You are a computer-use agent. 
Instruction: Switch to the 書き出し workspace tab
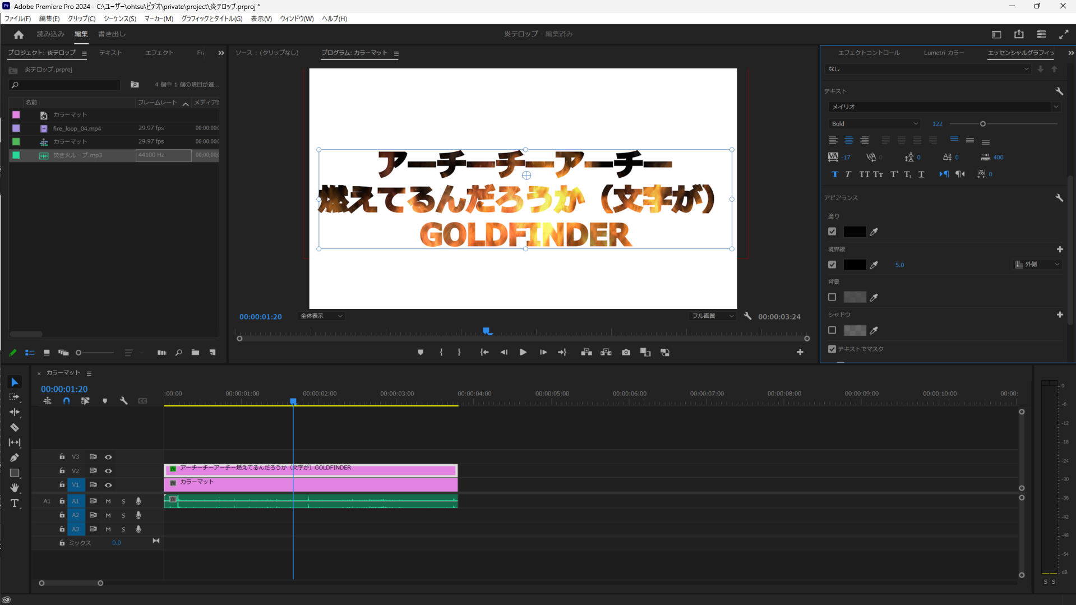112,34
